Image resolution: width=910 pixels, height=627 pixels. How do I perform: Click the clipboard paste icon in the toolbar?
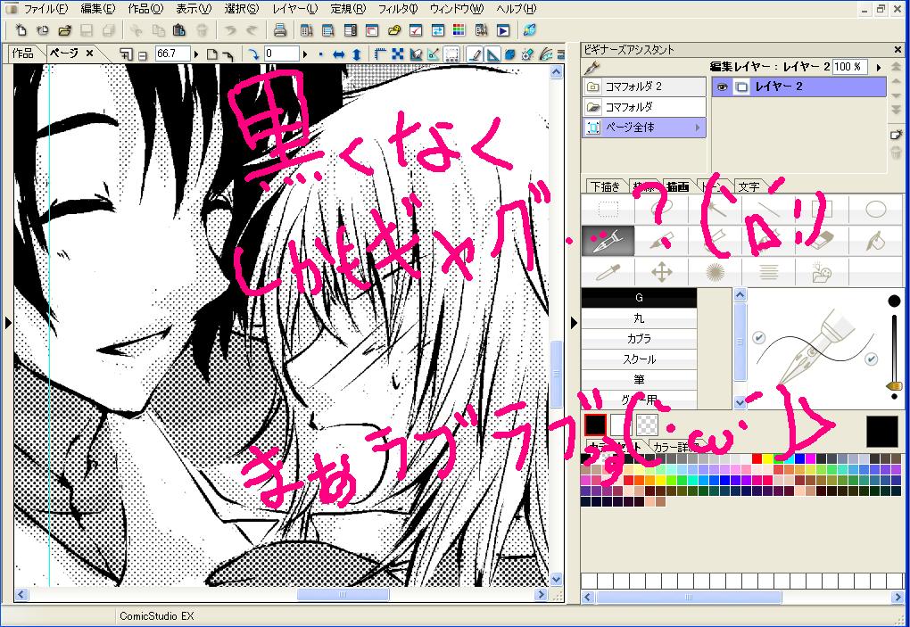[x=179, y=30]
